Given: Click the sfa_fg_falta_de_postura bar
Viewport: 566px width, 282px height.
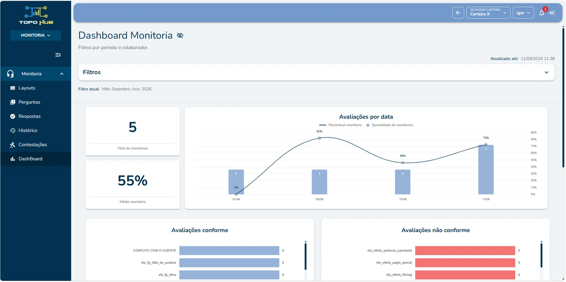Looking at the screenshot, I should point(229,263).
